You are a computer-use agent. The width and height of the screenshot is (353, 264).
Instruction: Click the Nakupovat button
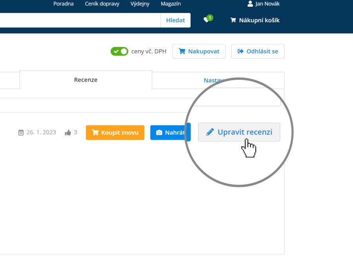click(199, 51)
